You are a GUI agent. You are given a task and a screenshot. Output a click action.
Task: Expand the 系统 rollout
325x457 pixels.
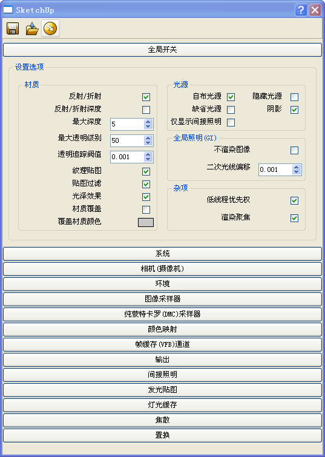click(x=162, y=254)
